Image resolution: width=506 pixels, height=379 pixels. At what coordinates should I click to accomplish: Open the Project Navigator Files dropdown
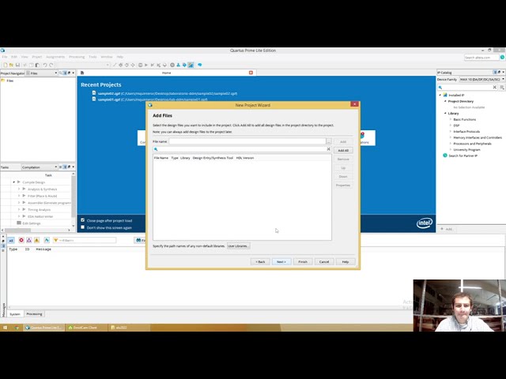(42, 73)
